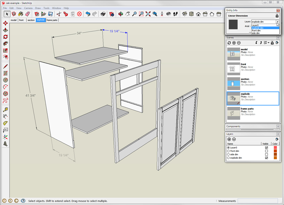
Task: Click the Zoom Extents icon
Action: tap(148, 14)
